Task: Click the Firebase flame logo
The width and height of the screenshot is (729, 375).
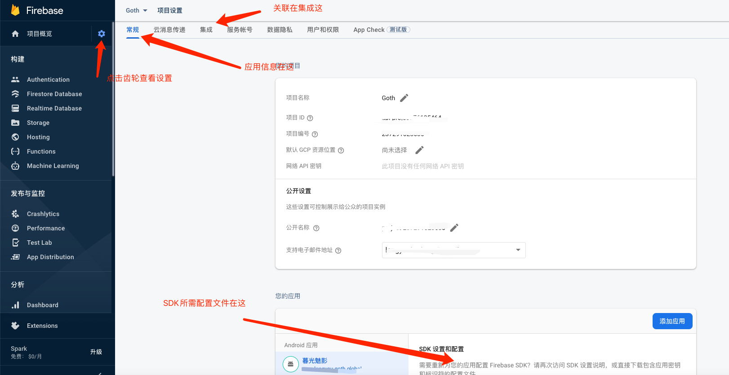Action: pos(15,10)
